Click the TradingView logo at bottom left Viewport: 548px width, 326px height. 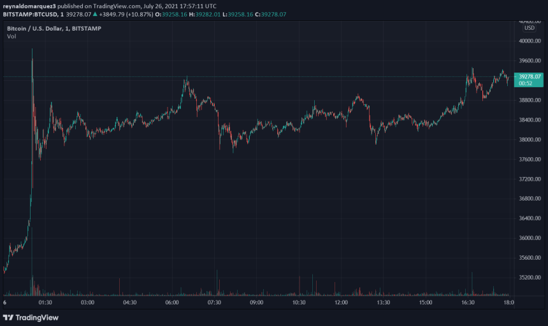click(31, 318)
